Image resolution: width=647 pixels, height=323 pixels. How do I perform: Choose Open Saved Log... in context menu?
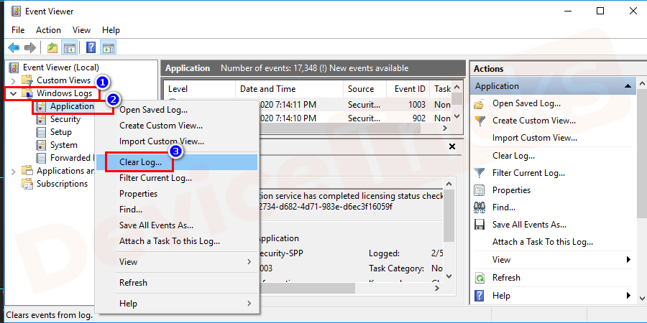177,110
